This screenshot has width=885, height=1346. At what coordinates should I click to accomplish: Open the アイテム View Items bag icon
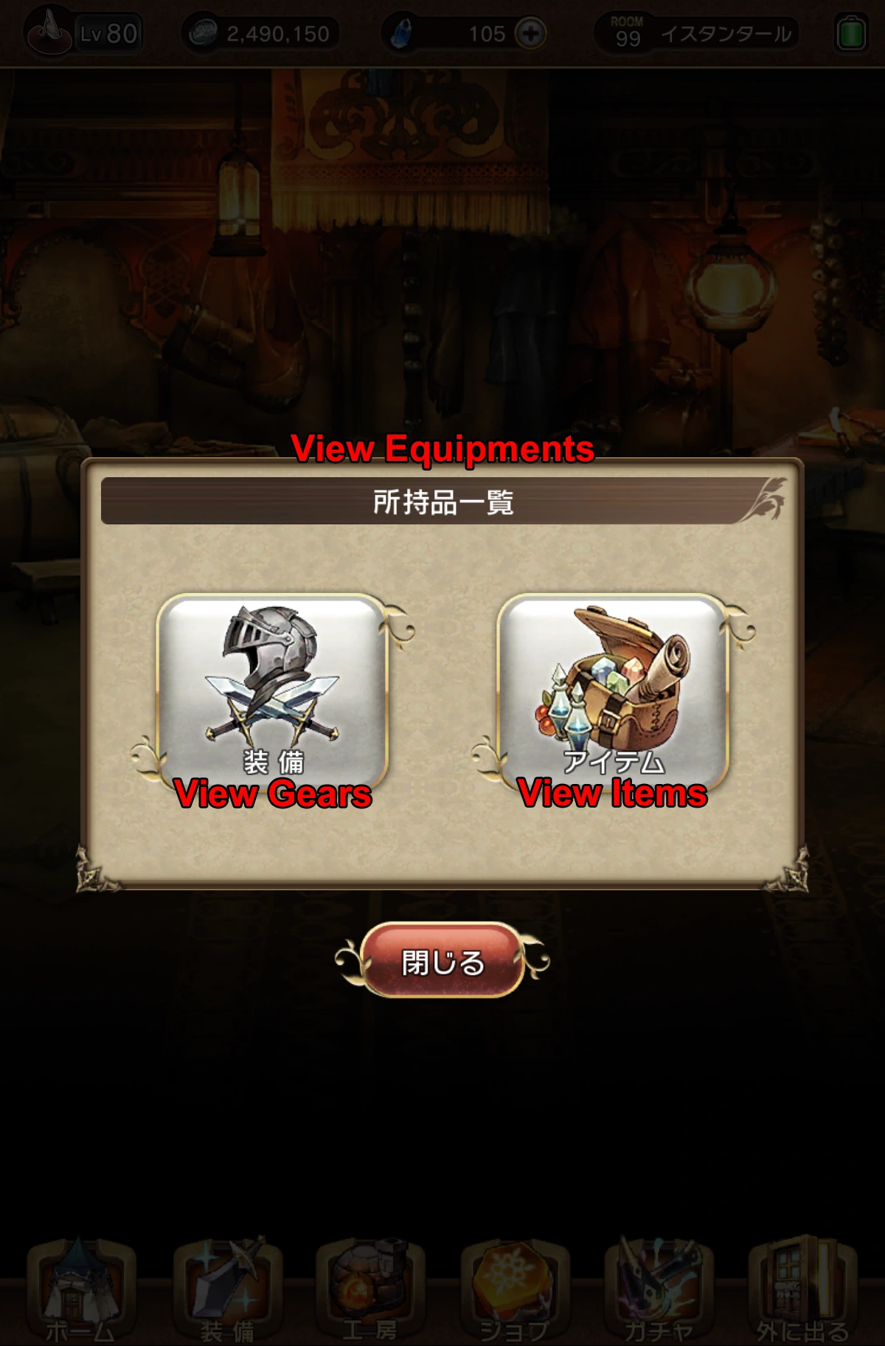[x=613, y=692]
